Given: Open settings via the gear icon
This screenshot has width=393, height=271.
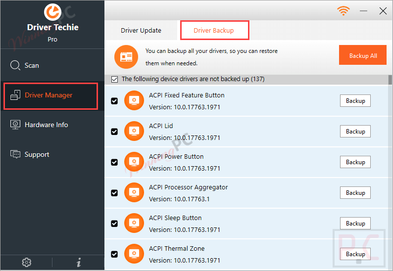Looking at the screenshot, I should click(x=27, y=262).
